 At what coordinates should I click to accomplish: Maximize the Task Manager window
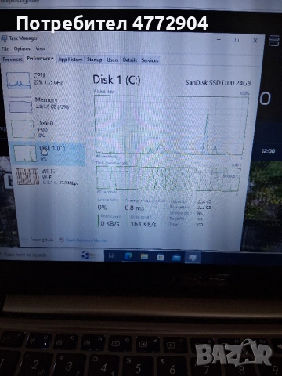point(237,40)
